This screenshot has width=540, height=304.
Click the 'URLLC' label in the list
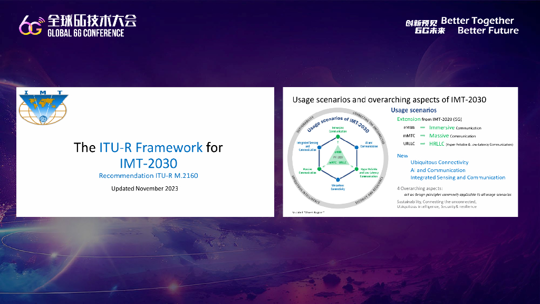click(409, 144)
